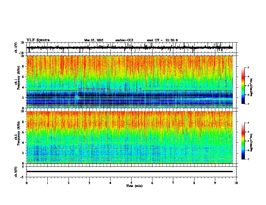266x205 pixels.
Task: Click time axis tick label "3"
Action: tap(89, 183)
